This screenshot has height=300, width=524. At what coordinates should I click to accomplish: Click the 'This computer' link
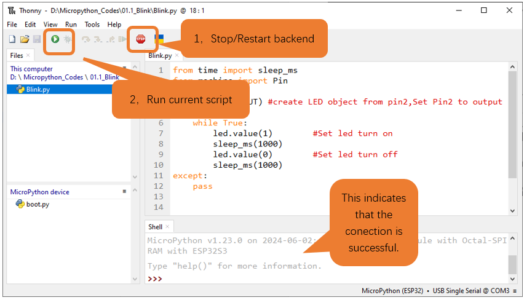[31, 69]
